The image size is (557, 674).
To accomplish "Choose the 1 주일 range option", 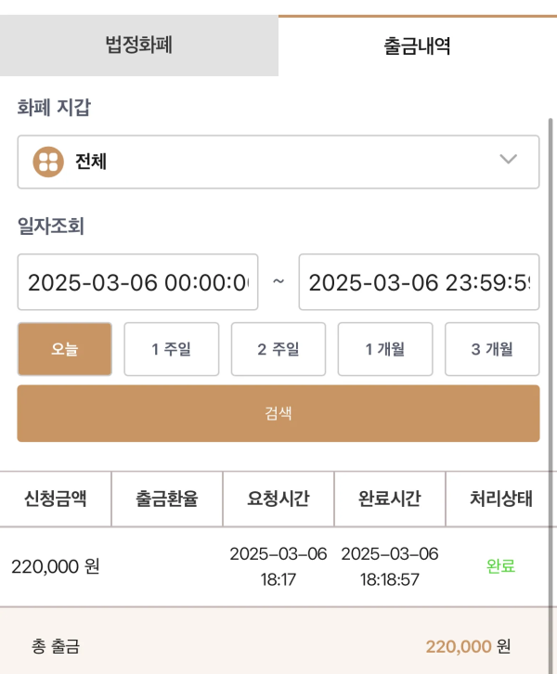I will tap(172, 349).
